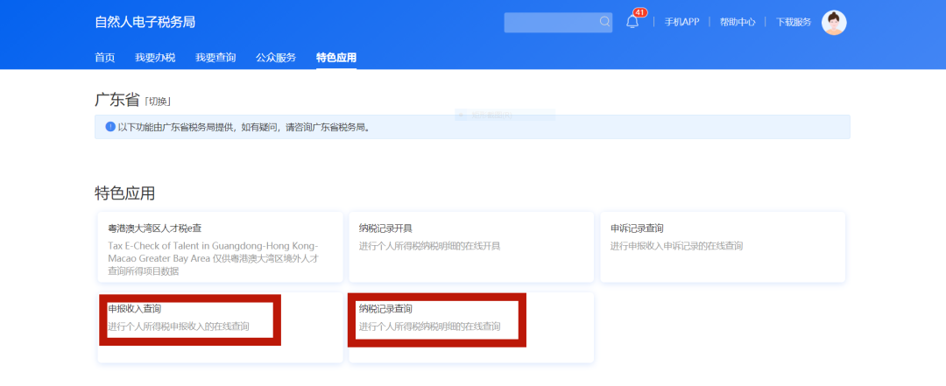Click the 手机APP link
The width and height of the screenshot is (946, 386).
pyautogui.click(x=681, y=22)
